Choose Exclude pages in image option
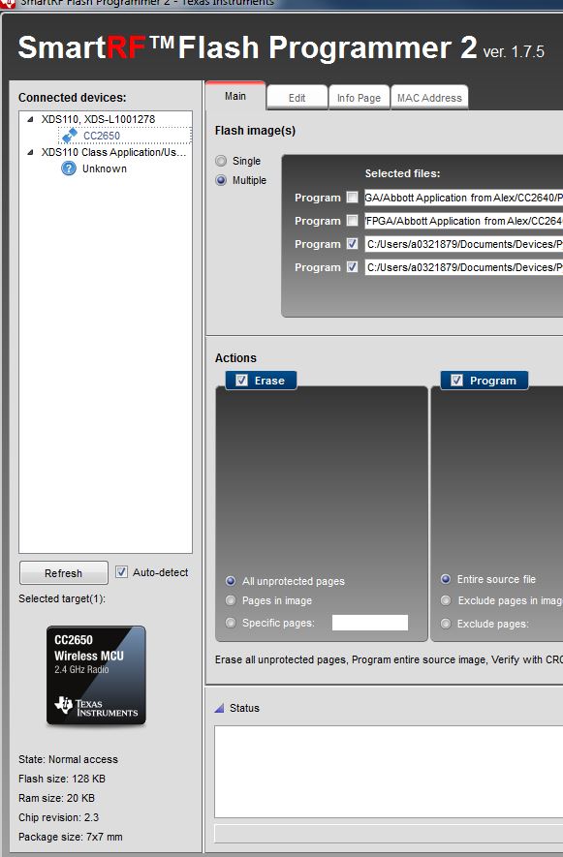This screenshot has width=563, height=857. pyautogui.click(x=446, y=600)
